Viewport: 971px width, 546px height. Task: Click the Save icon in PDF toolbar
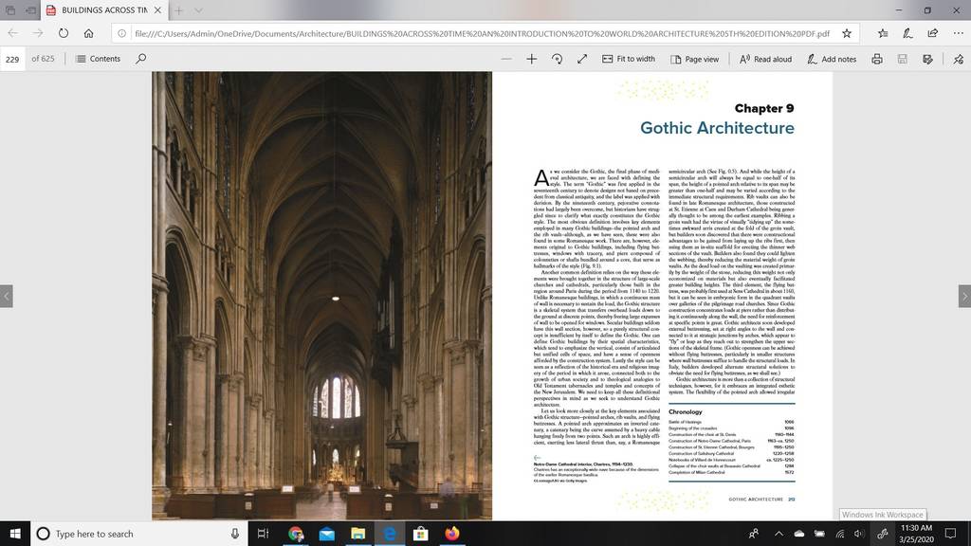(x=903, y=59)
